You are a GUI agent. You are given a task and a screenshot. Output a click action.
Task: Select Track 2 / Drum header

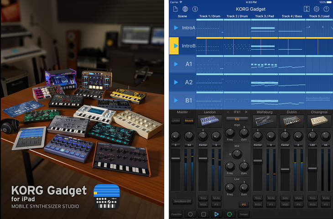click(237, 16)
